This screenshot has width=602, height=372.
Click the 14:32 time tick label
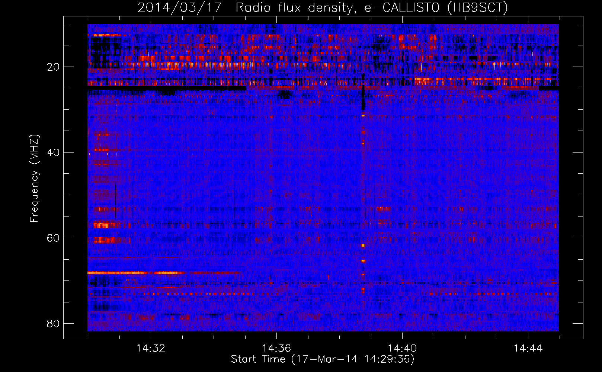pyautogui.click(x=151, y=348)
